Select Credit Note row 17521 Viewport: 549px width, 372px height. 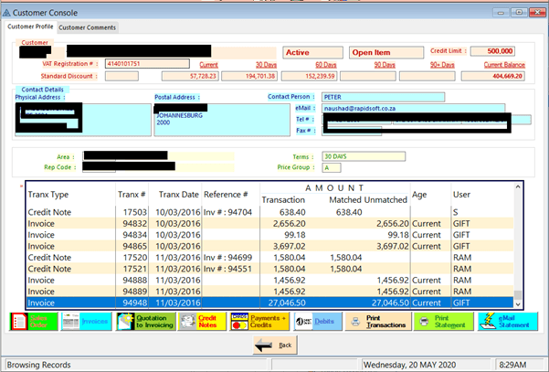coord(270,269)
